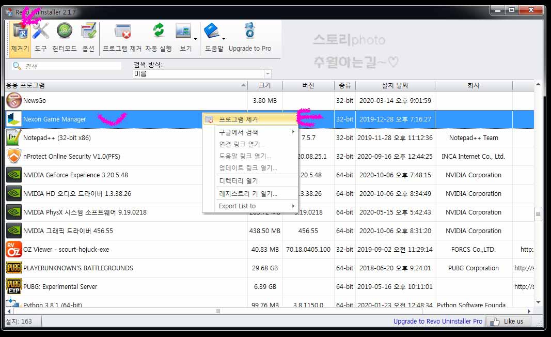Click the OZ Viewer program icon
Screen dimensions: 551x337
tap(14, 250)
